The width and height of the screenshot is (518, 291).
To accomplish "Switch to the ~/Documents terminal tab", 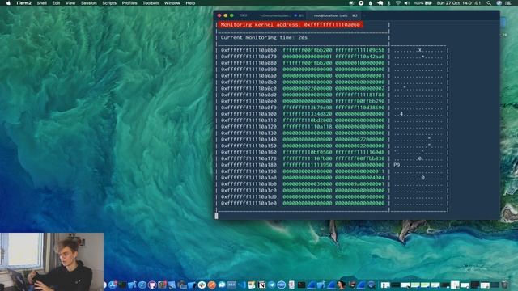I will pos(279,15).
